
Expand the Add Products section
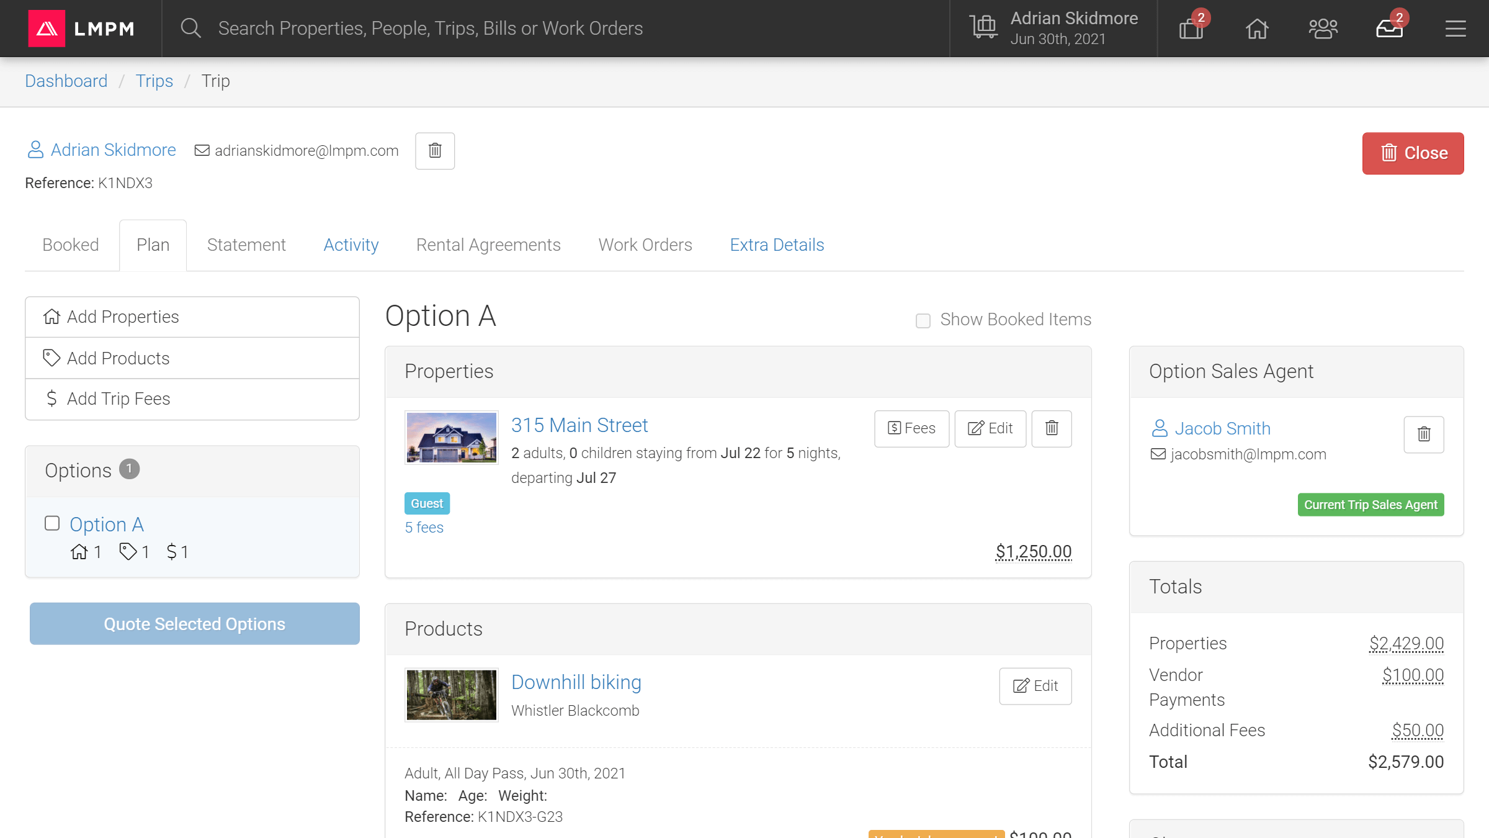[x=194, y=358]
